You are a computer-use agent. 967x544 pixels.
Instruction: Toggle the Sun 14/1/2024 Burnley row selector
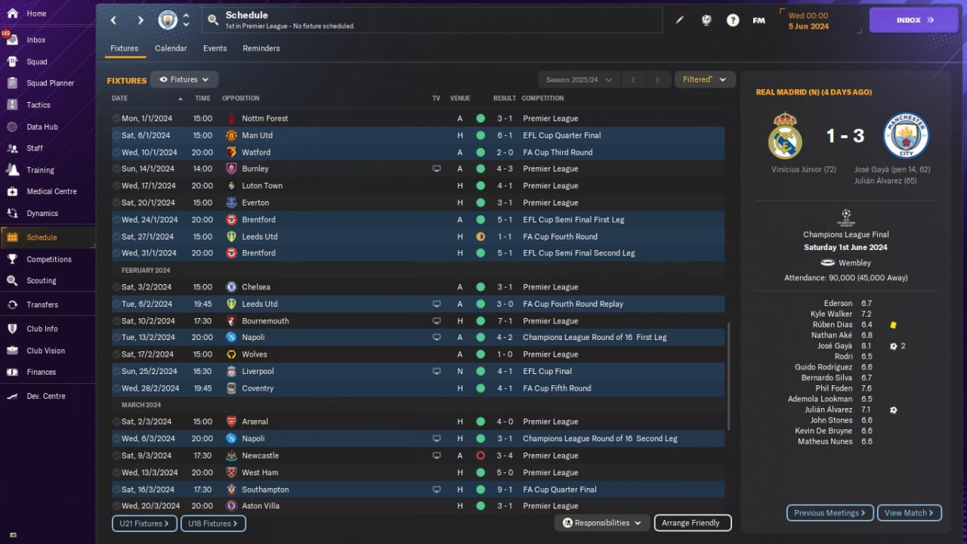tap(116, 168)
